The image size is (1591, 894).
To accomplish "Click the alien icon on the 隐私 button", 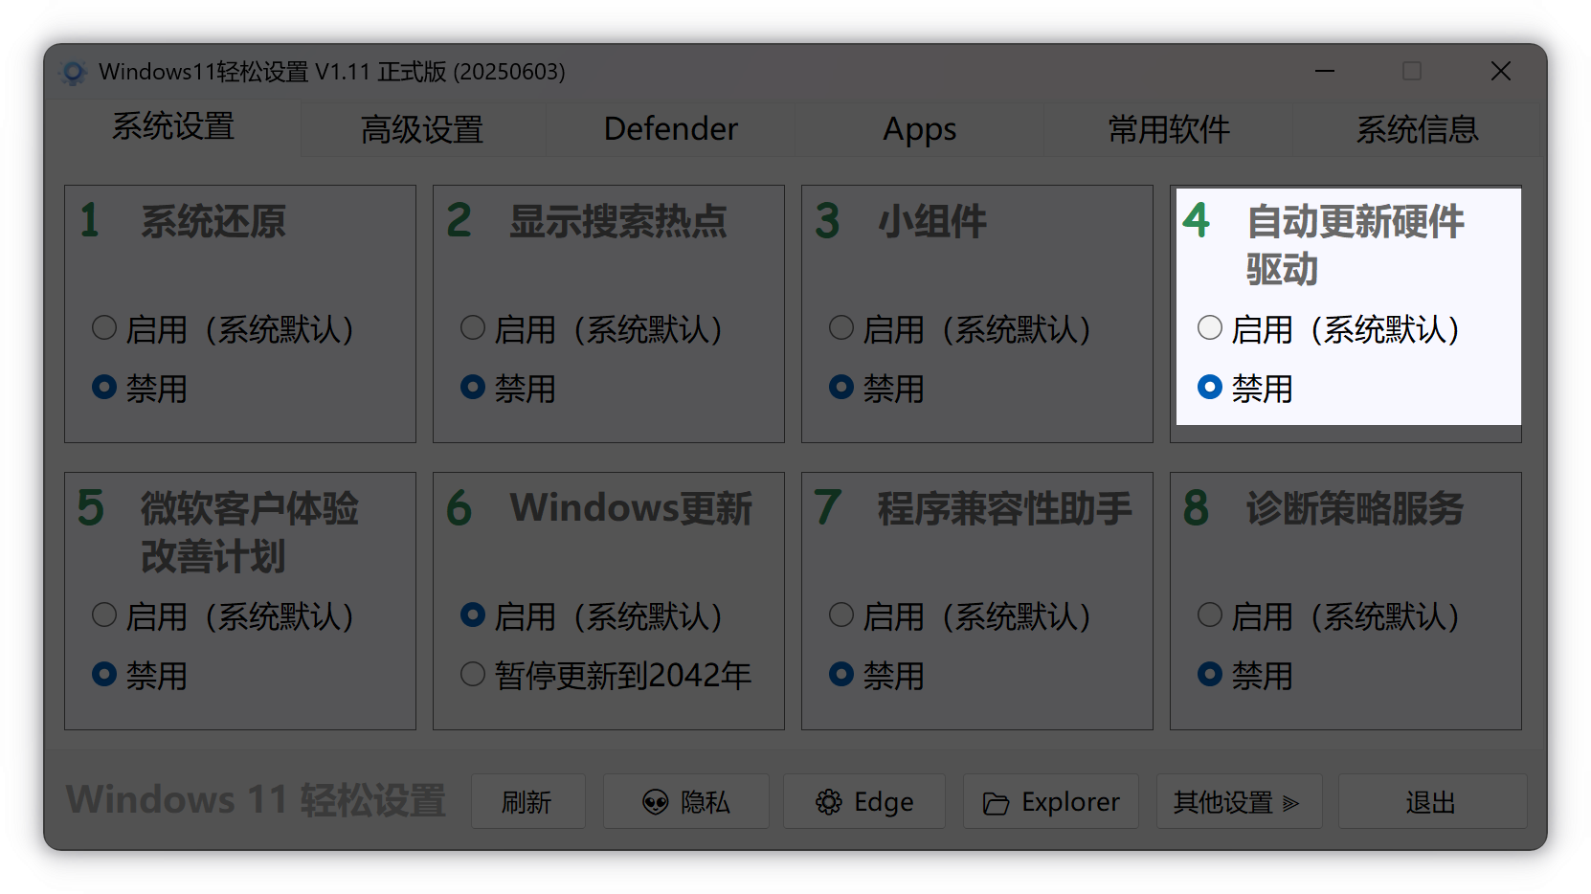I will click(x=655, y=802).
